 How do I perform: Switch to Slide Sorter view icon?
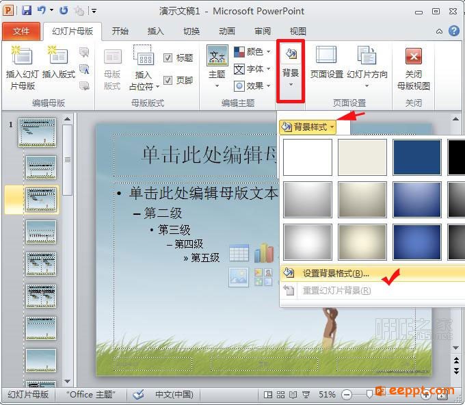280,395
